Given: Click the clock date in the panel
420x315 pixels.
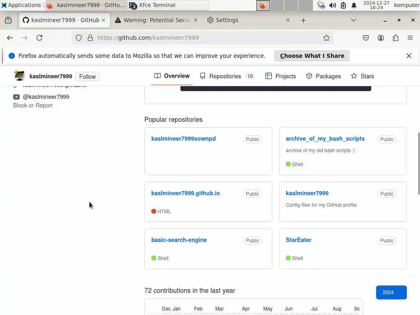Looking at the screenshot, I should click(377, 5).
